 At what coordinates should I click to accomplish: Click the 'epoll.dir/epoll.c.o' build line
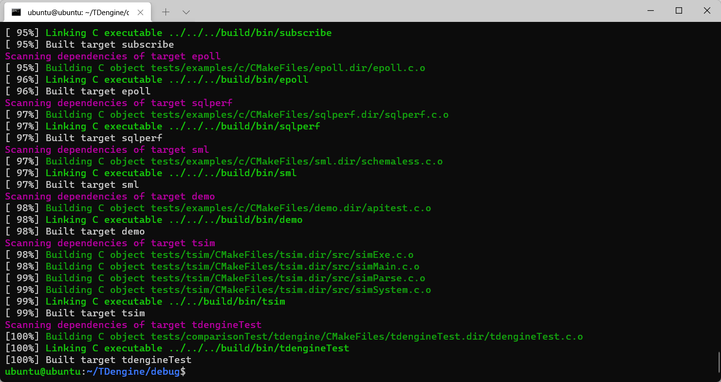coord(215,68)
